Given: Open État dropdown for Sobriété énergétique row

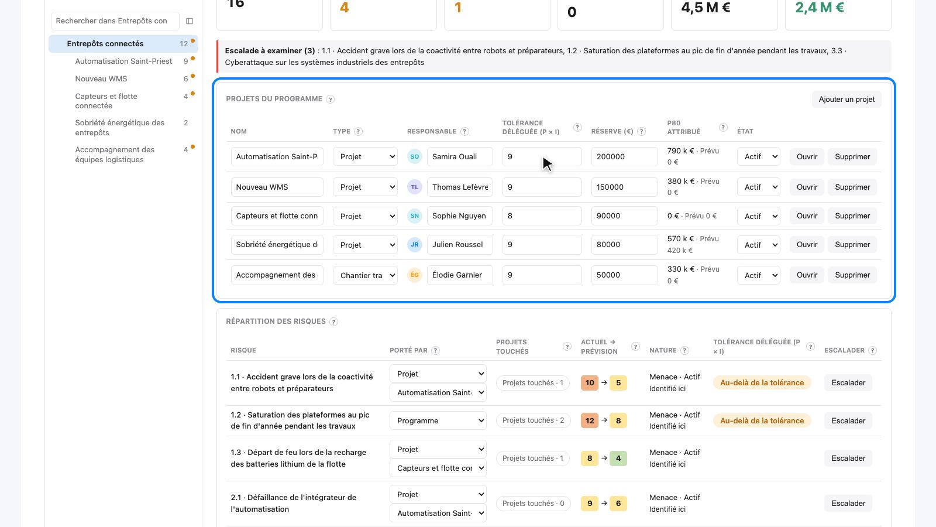Looking at the screenshot, I should [x=759, y=245].
